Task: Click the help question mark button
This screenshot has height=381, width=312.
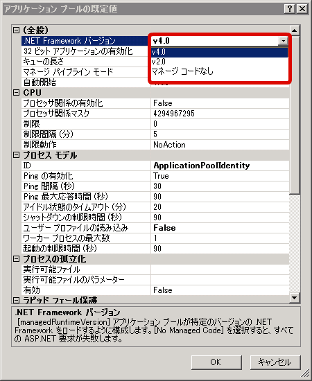Action: 289,9
